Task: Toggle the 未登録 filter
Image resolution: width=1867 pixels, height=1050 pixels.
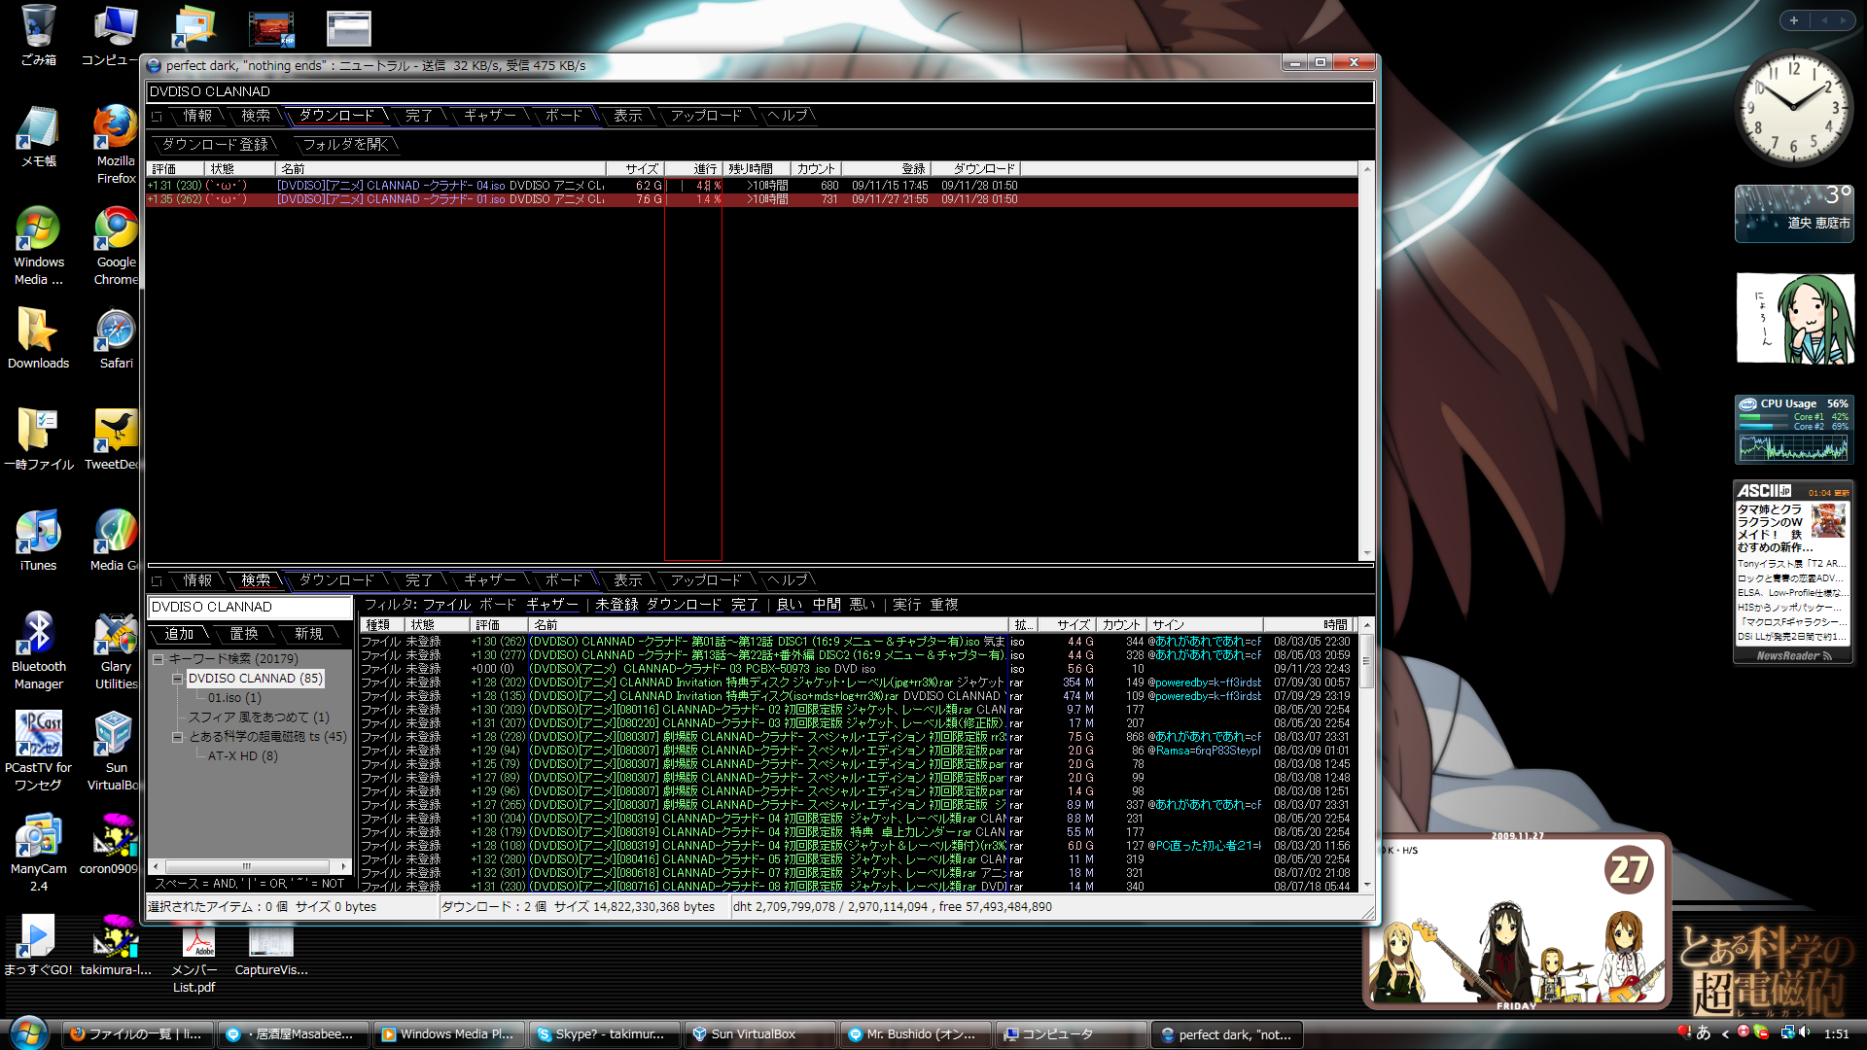Action: [x=617, y=605]
